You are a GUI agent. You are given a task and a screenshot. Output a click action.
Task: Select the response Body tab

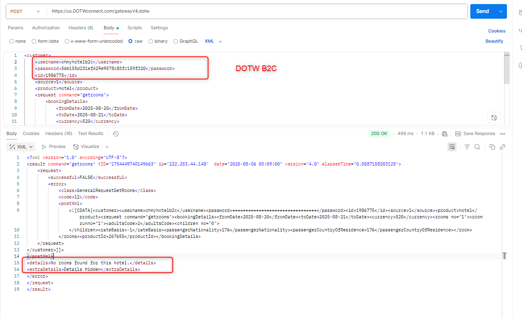pos(11,133)
